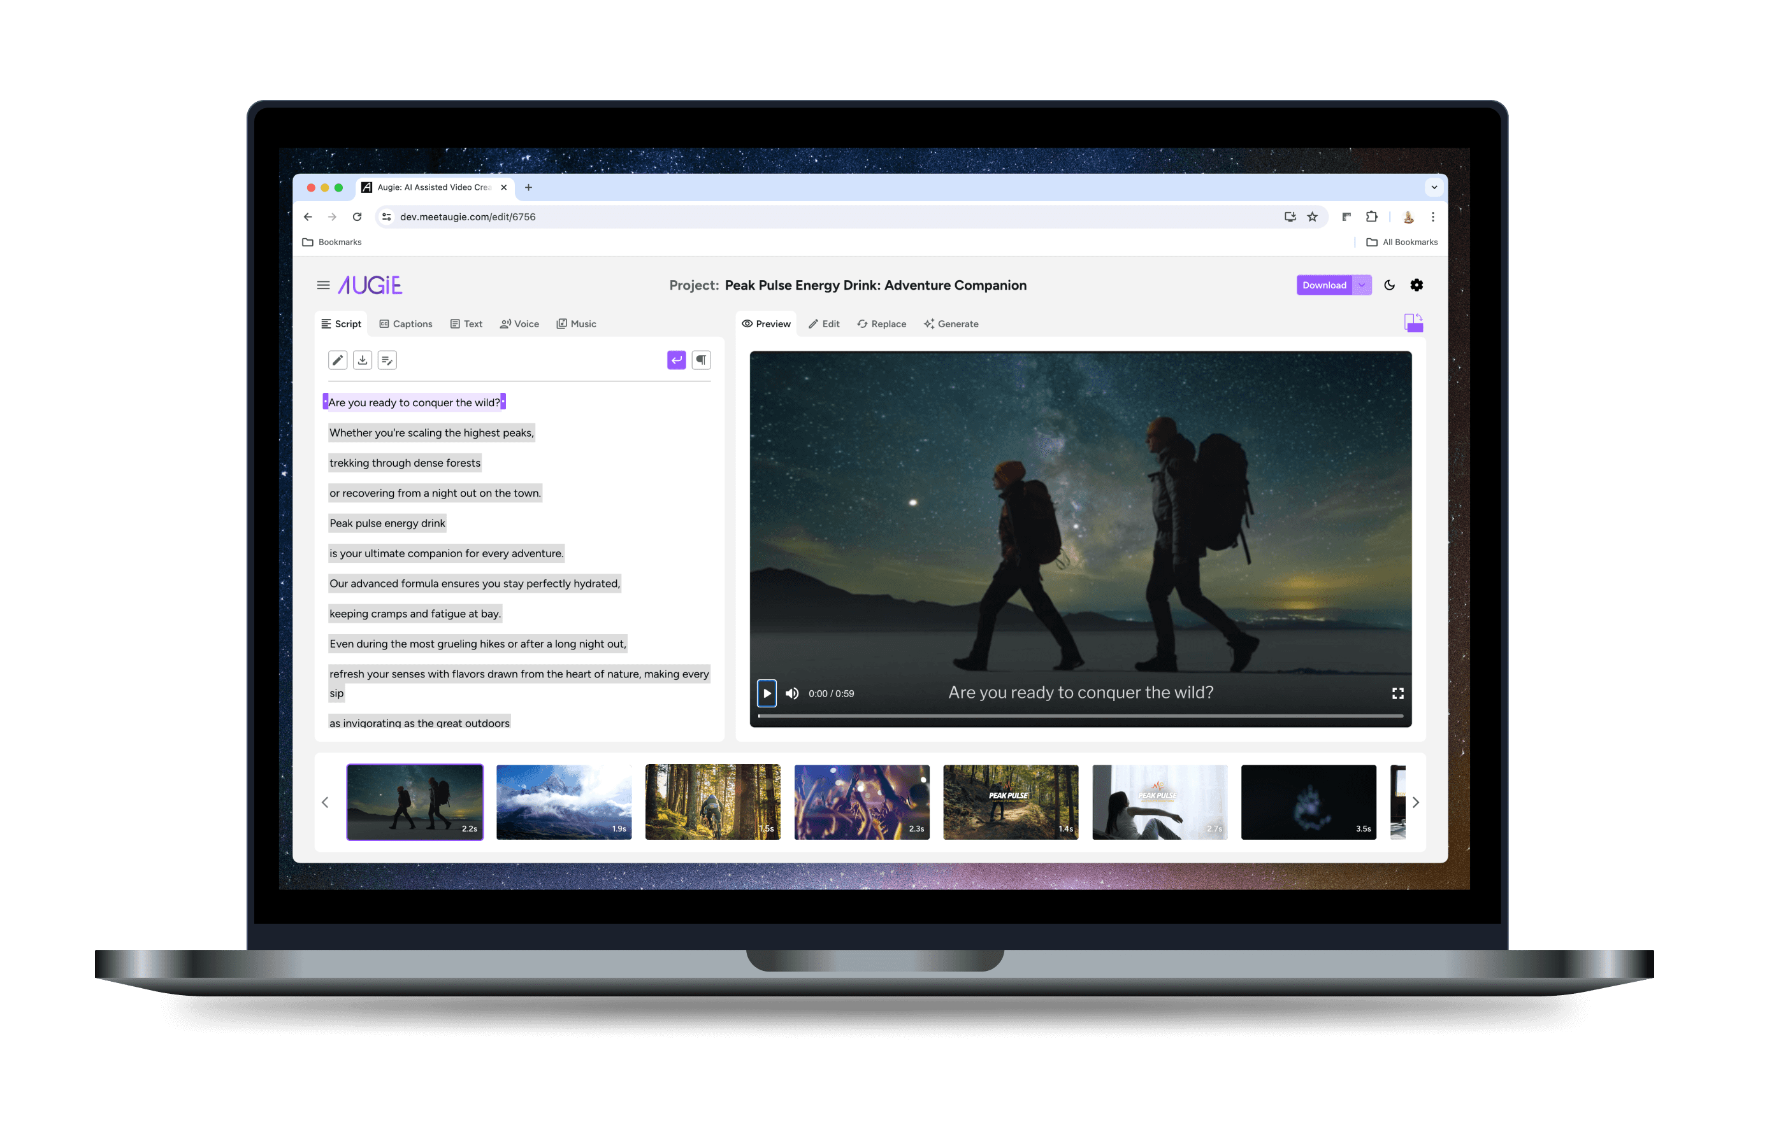The width and height of the screenshot is (1788, 1125).
Task: Expand the browser tab search chevron
Action: point(1434,187)
